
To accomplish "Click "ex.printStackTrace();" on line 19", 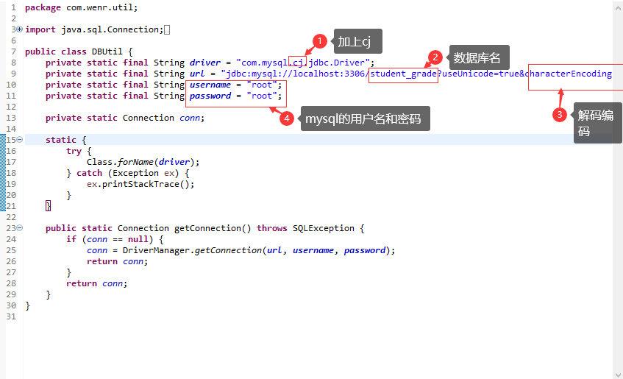I will [140, 184].
